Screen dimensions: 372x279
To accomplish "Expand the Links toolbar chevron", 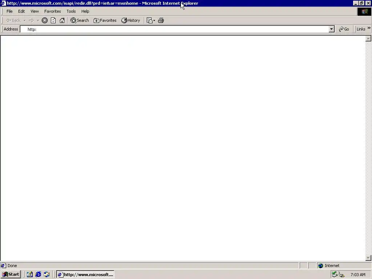I will coord(369,28).
